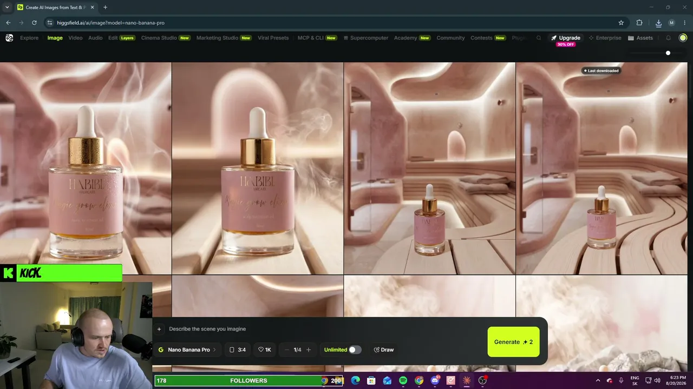Viewport: 693px width, 389px height.
Task: Open the user profile avatar in Higgsfield
Action: (683, 38)
